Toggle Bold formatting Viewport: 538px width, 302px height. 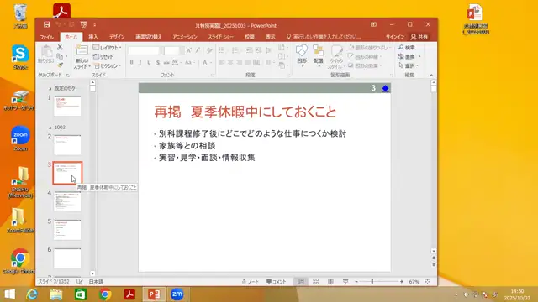(x=131, y=63)
